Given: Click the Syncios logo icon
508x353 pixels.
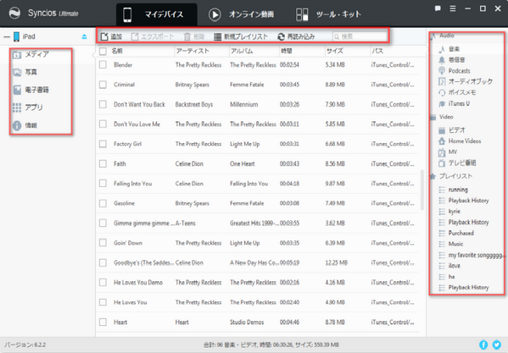Looking at the screenshot, I should point(14,14).
